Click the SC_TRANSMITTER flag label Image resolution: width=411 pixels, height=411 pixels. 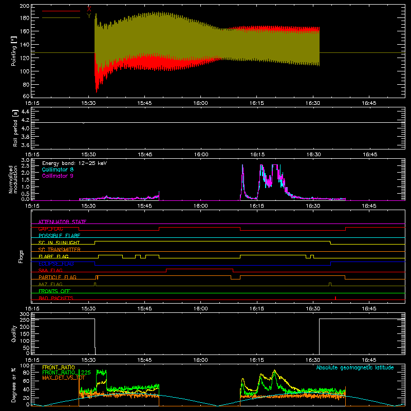tap(59, 250)
